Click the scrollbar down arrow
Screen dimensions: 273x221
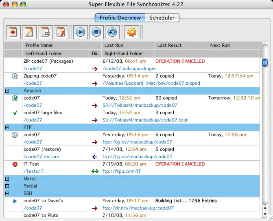pos(265,214)
